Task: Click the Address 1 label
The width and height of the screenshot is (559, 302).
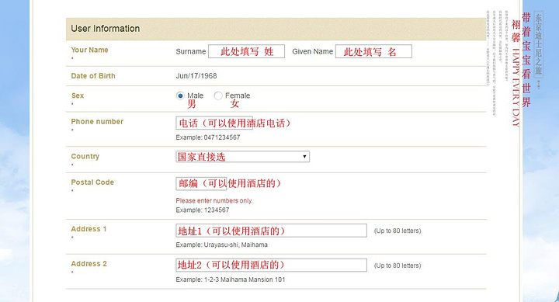Action: [x=89, y=229]
